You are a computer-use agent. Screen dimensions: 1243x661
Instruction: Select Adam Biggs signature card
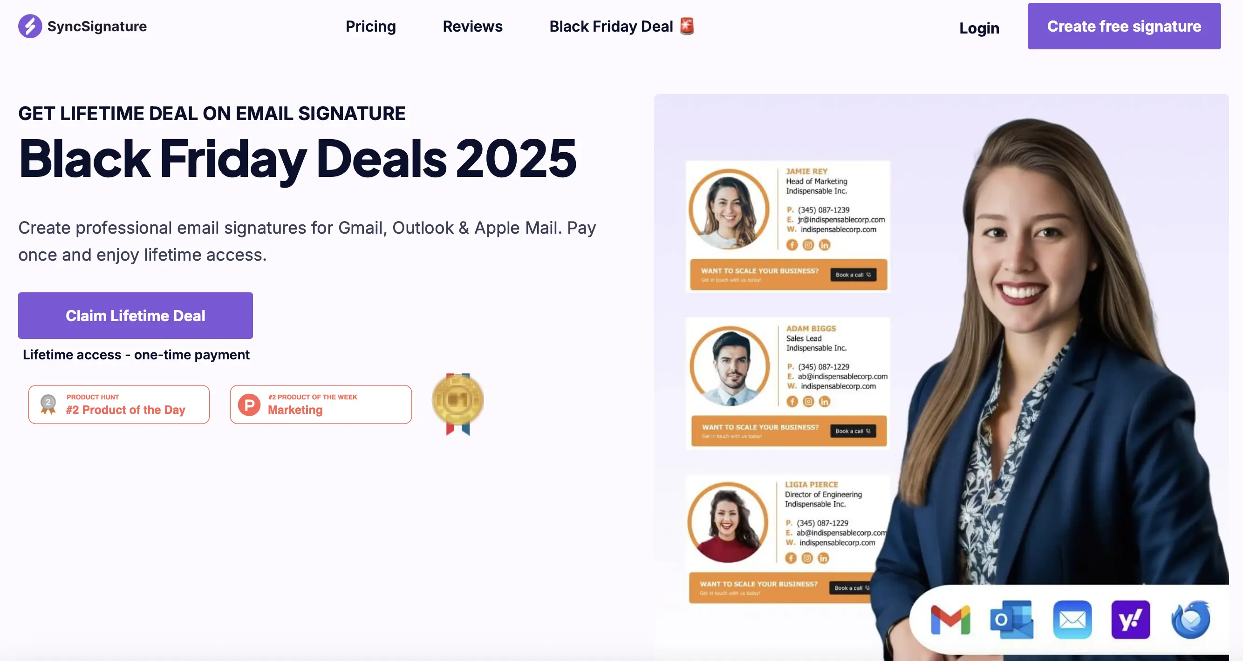[x=788, y=383]
